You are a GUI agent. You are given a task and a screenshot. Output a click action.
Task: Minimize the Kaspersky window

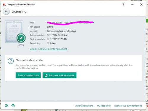pyautogui.click(x=132, y=4)
